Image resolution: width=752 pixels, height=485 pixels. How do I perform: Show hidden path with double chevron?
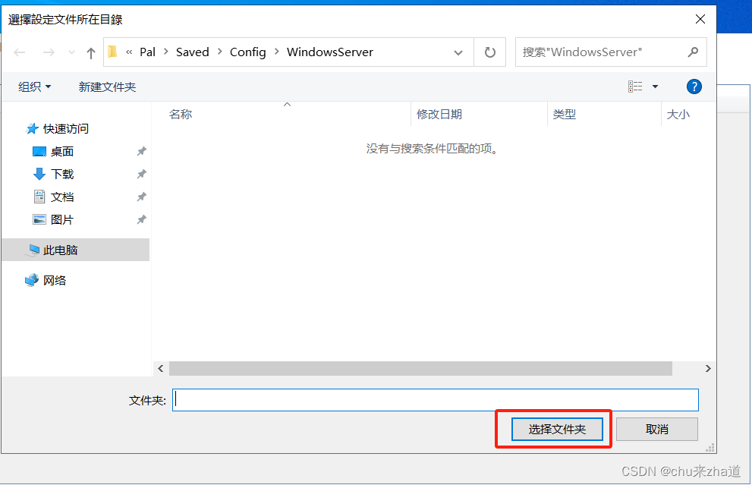pos(129,52)
